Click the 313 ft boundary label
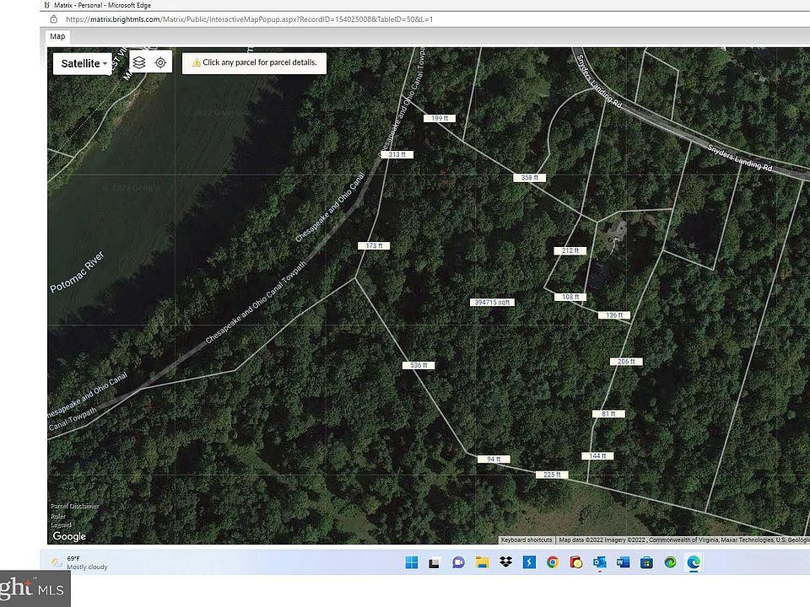This screenshot has height=607, width=810. 397,154
